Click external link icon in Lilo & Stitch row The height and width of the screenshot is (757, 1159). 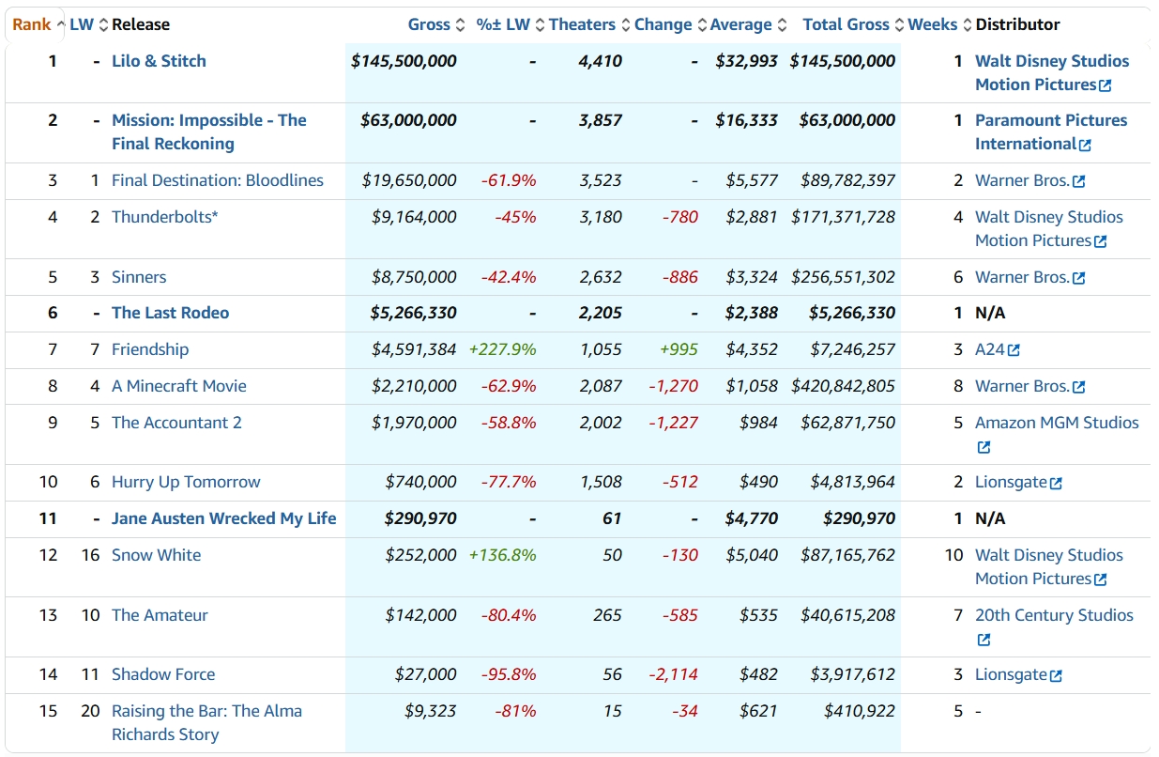(x=1105, y=85)
